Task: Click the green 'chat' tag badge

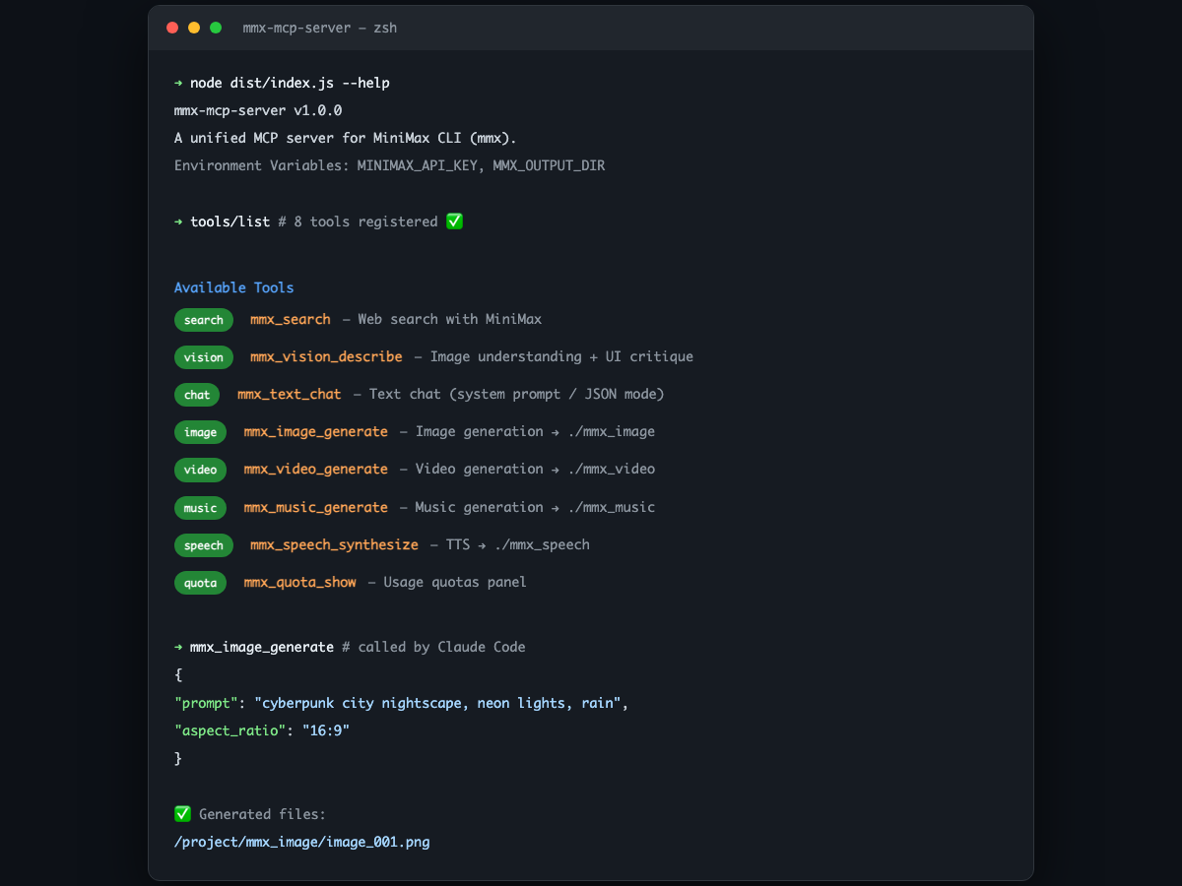Action: pyautogui.click(x=197, y=395)
